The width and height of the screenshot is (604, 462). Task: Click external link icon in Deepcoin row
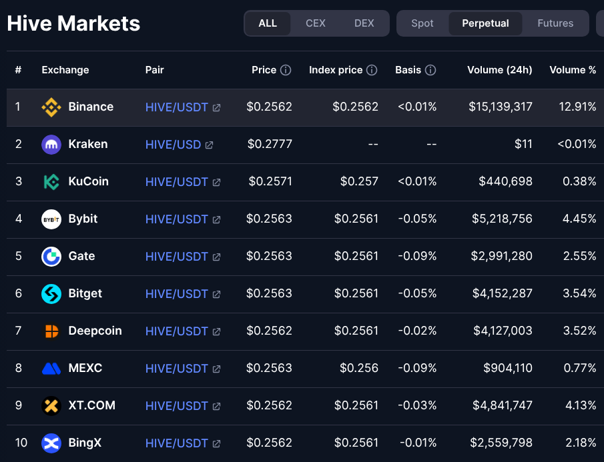pos(216,331)
